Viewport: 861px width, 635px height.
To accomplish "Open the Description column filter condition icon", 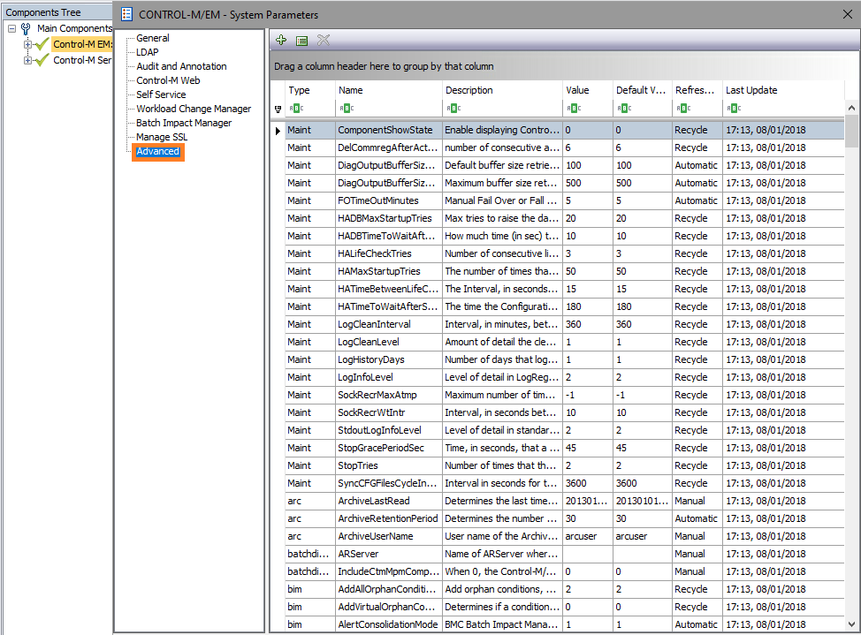I will [453, 108].
